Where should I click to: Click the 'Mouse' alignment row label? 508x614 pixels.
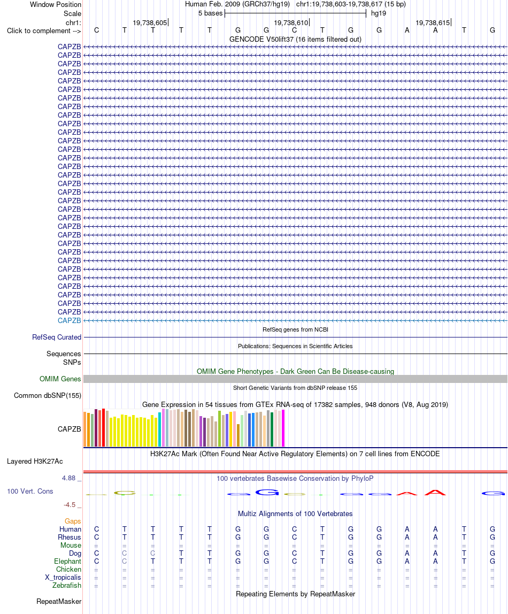71,545
